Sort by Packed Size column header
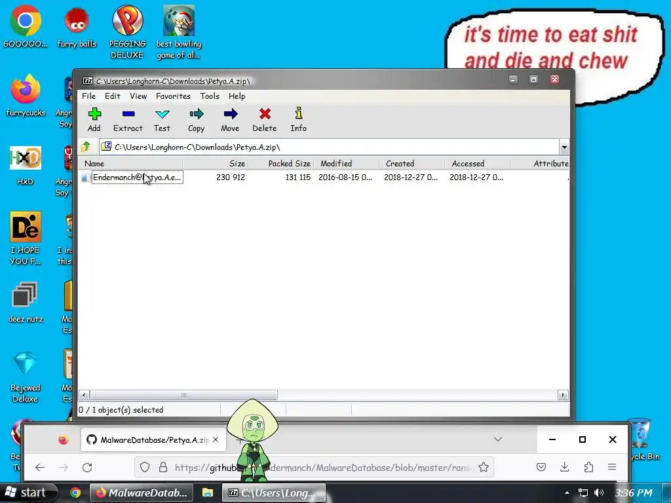 pyautogui.click(x=281, y=163)
